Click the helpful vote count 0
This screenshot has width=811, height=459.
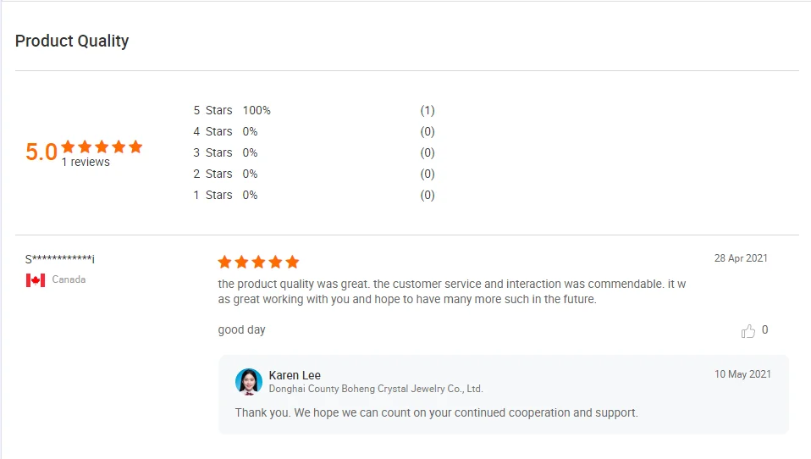click(x=765, y=330)
